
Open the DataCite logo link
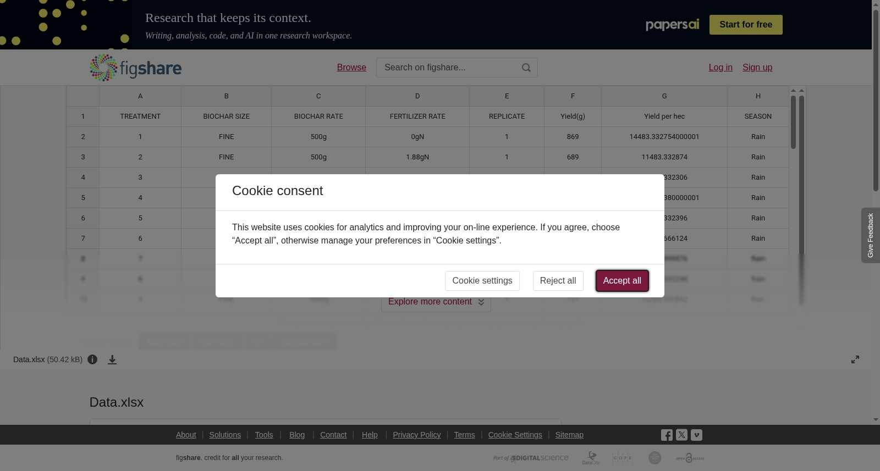point(591,458)
